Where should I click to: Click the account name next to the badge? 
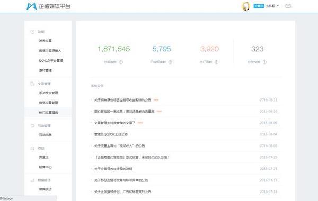click(x=270, y=6)
